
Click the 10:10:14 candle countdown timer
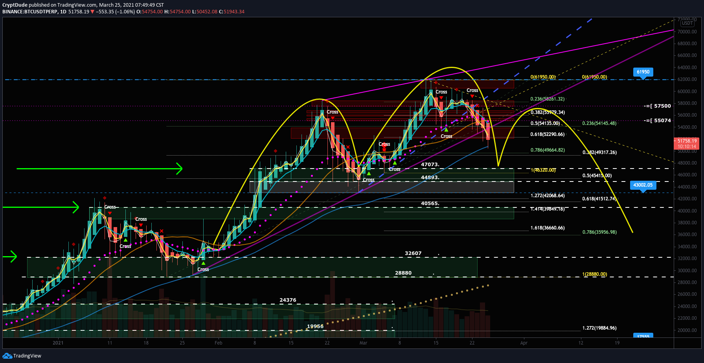coord(687,147)
